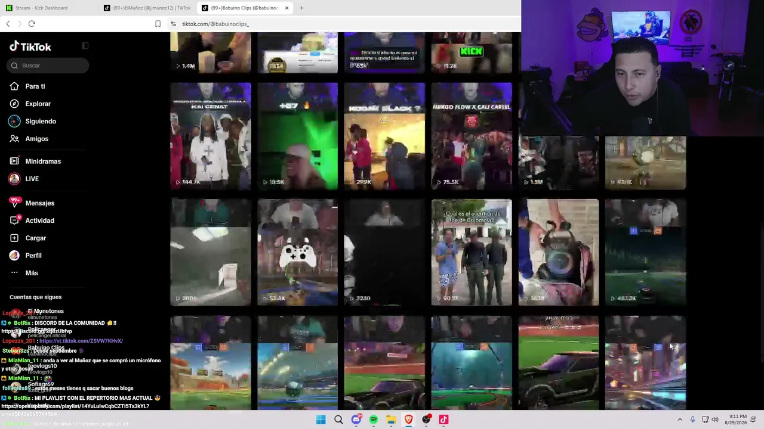Open the Minidramas icon in sidebar
764x429 pixels.
coord(14,161)
